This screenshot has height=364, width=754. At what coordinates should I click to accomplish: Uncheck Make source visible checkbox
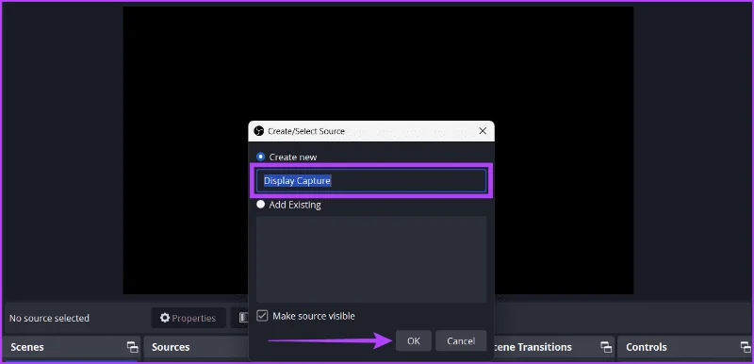(262, 316)
